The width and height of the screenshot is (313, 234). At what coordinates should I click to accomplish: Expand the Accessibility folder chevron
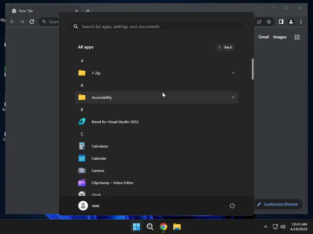tap(233, 97)
